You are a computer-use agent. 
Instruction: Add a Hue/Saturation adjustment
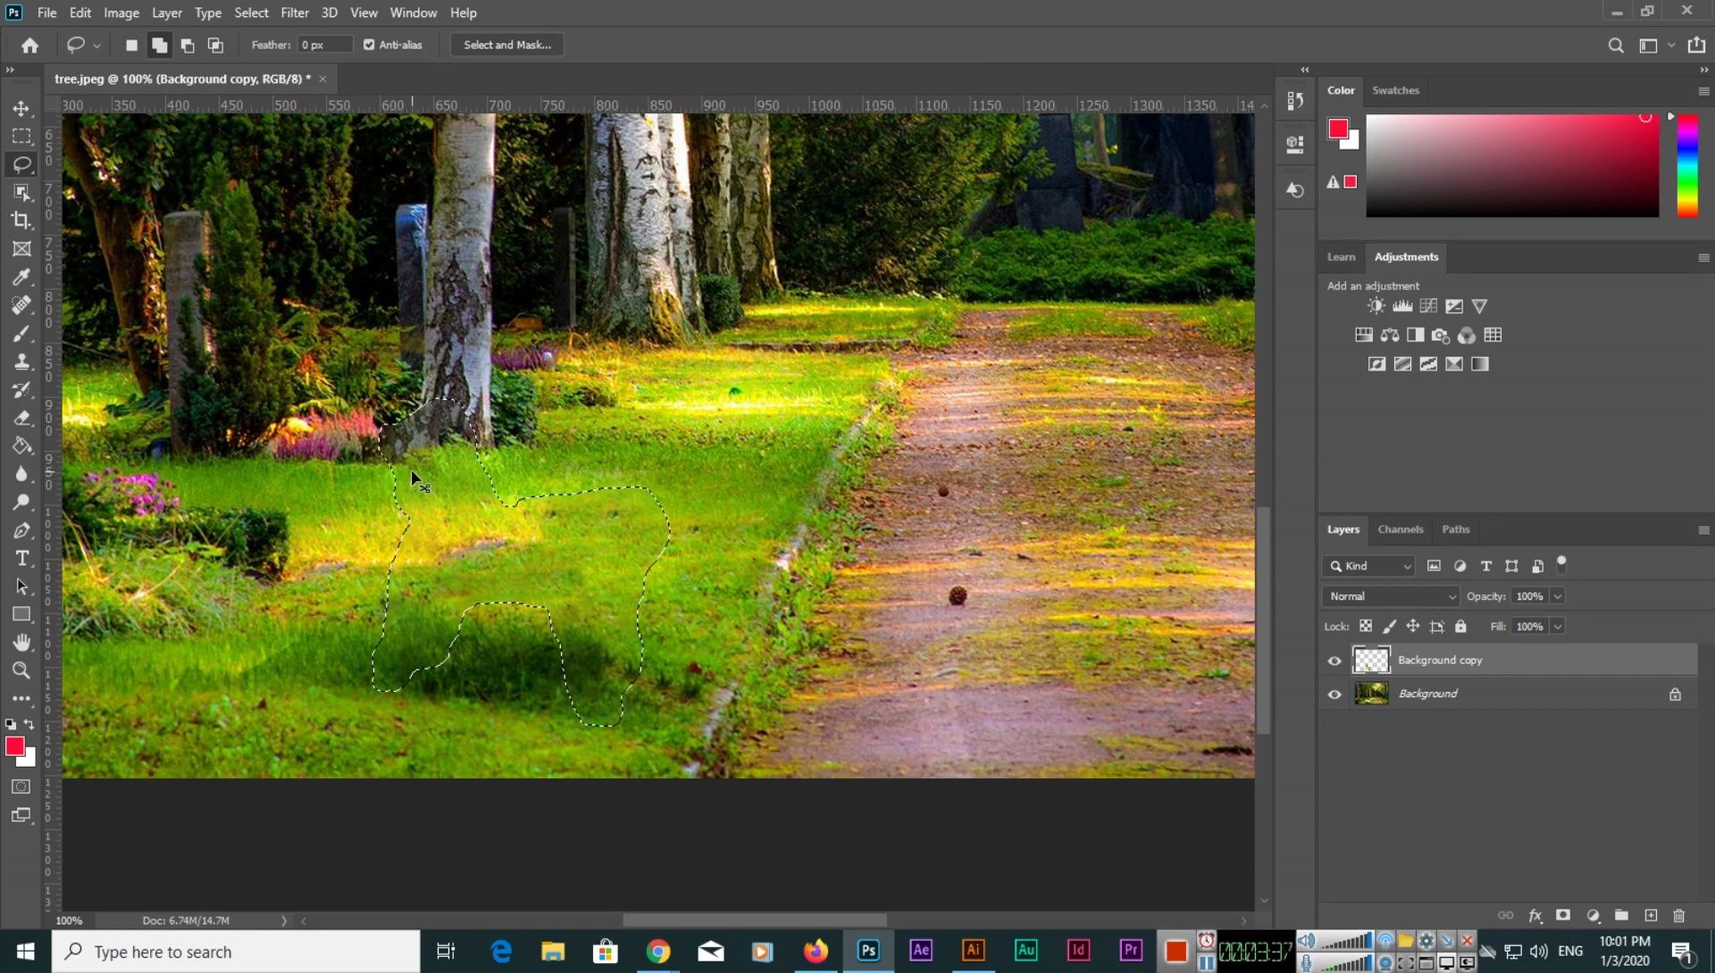[x=1364, y=336]
